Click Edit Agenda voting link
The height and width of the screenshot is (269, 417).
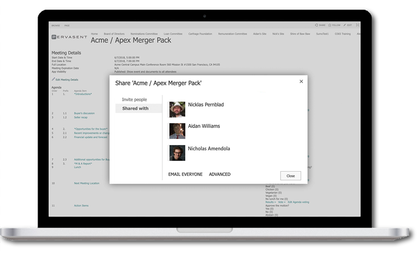pos(298,202)
